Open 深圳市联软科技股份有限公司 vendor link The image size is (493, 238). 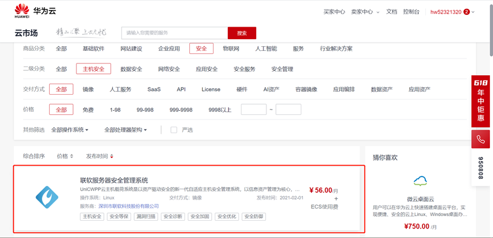[128, 206]
